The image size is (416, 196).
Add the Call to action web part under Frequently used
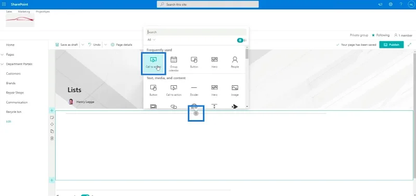[153, 63]
